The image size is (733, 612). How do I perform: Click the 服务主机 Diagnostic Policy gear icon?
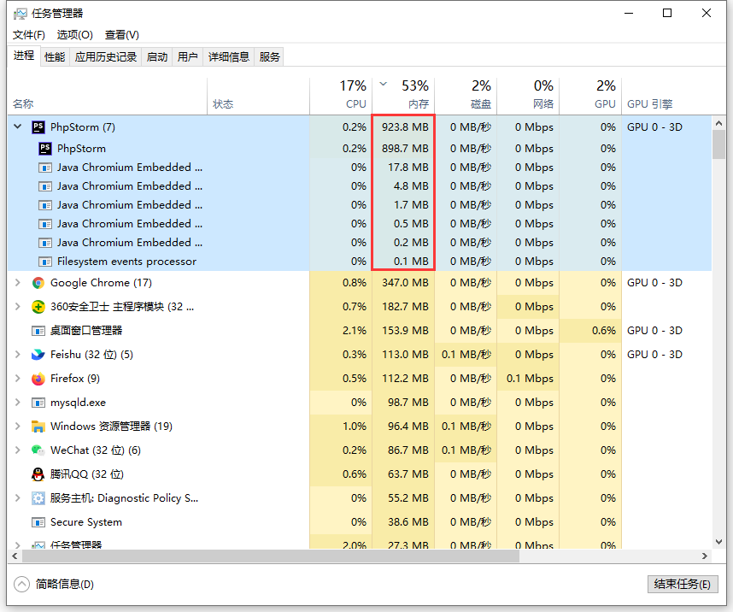tap(38, 497)
